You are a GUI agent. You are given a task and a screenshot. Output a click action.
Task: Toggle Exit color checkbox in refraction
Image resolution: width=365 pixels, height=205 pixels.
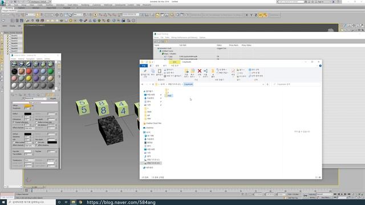tap(36, 142)
